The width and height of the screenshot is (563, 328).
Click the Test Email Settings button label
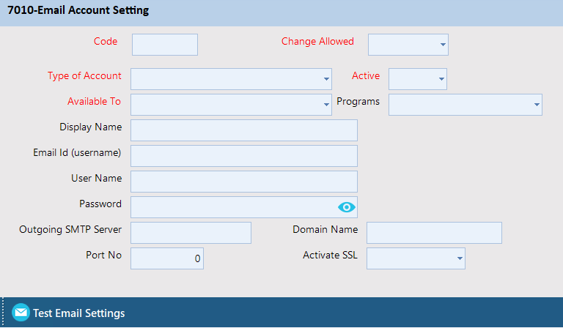(78, 313)
